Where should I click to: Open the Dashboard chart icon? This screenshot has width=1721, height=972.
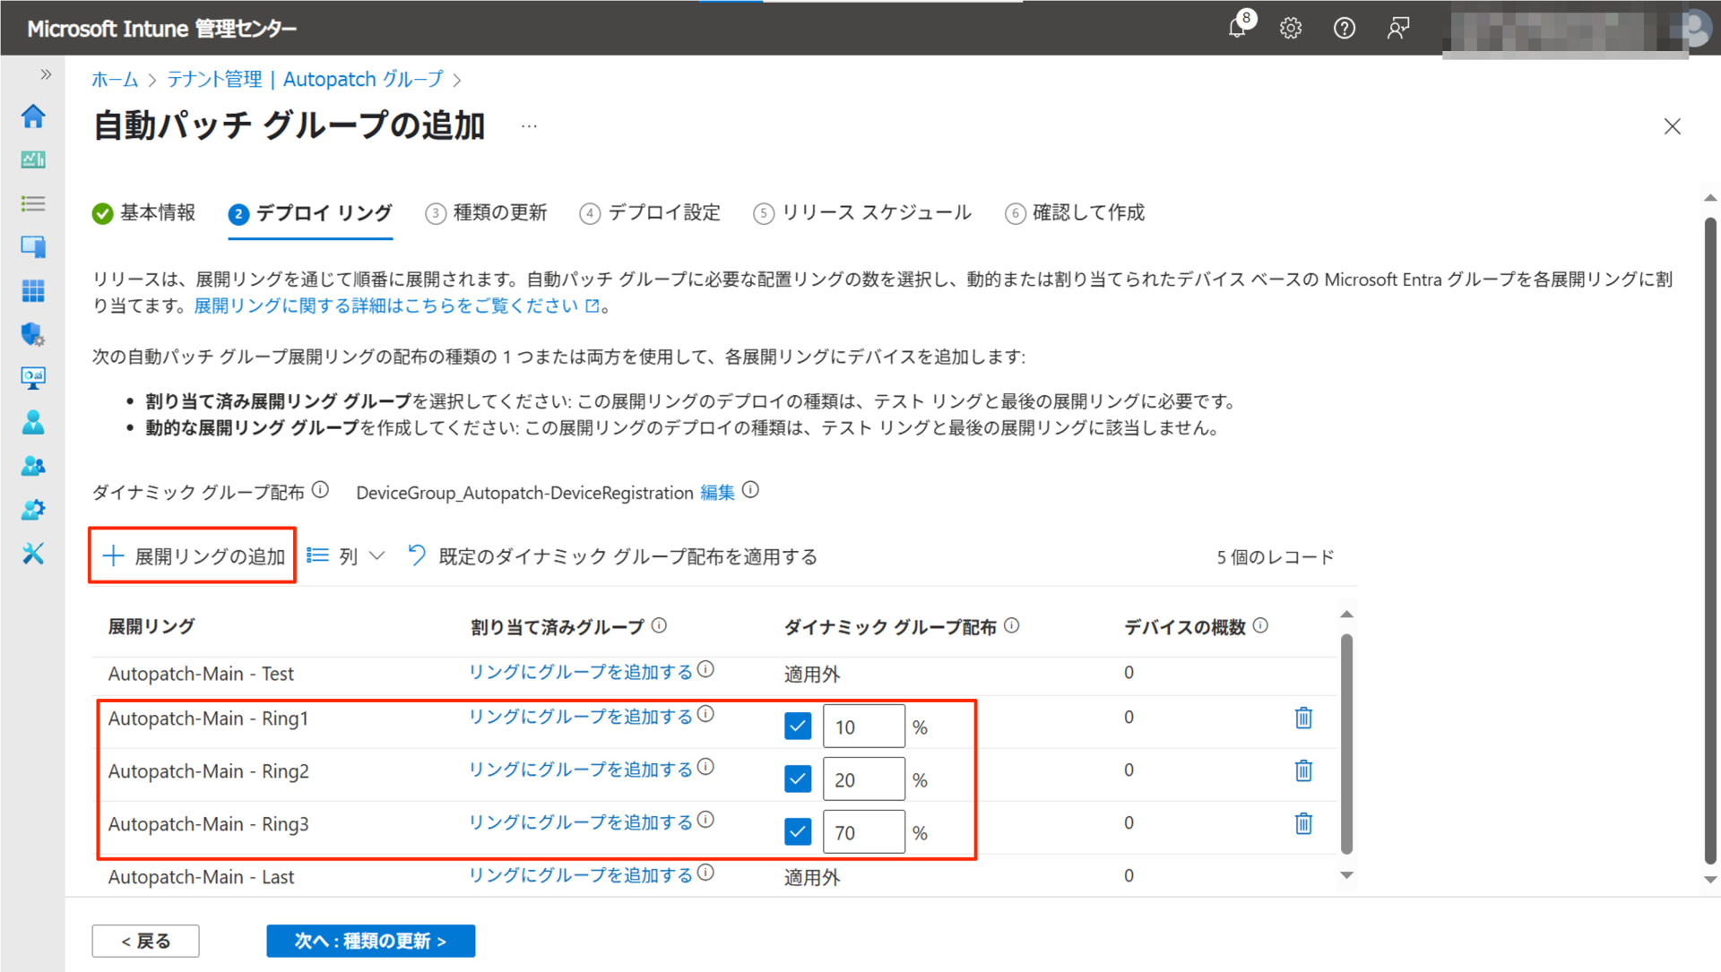click(x=33, y=159)
